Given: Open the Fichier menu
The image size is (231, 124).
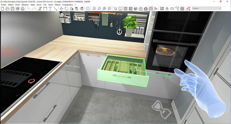Looking at the screenshot, I should pos(3,5).
